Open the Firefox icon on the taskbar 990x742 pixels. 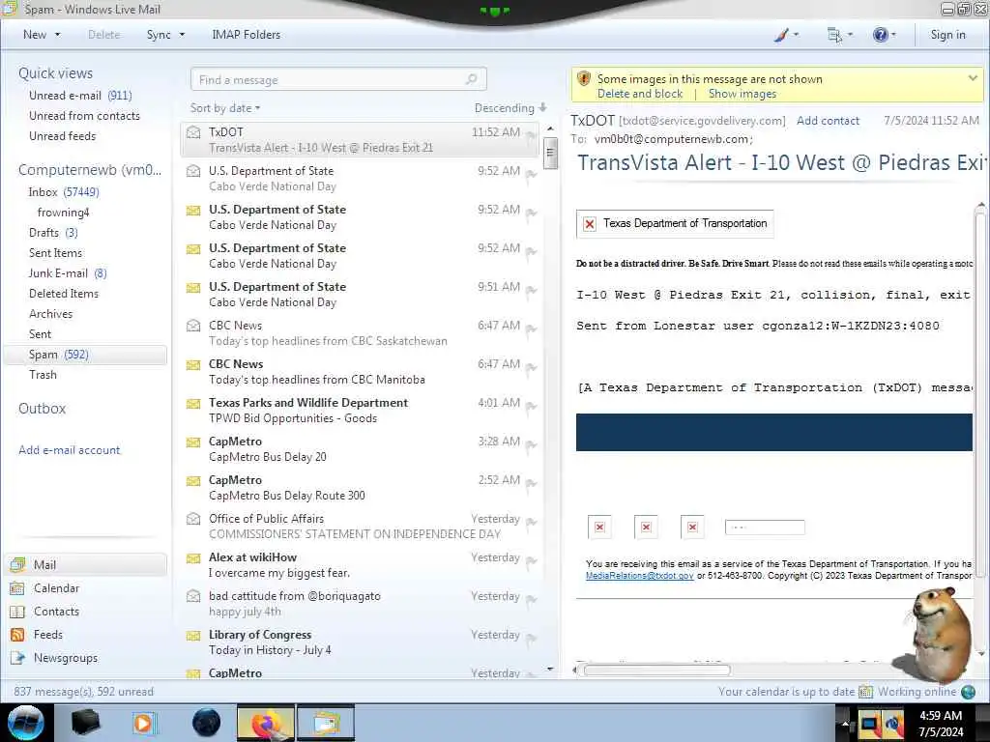coord(265,723)
